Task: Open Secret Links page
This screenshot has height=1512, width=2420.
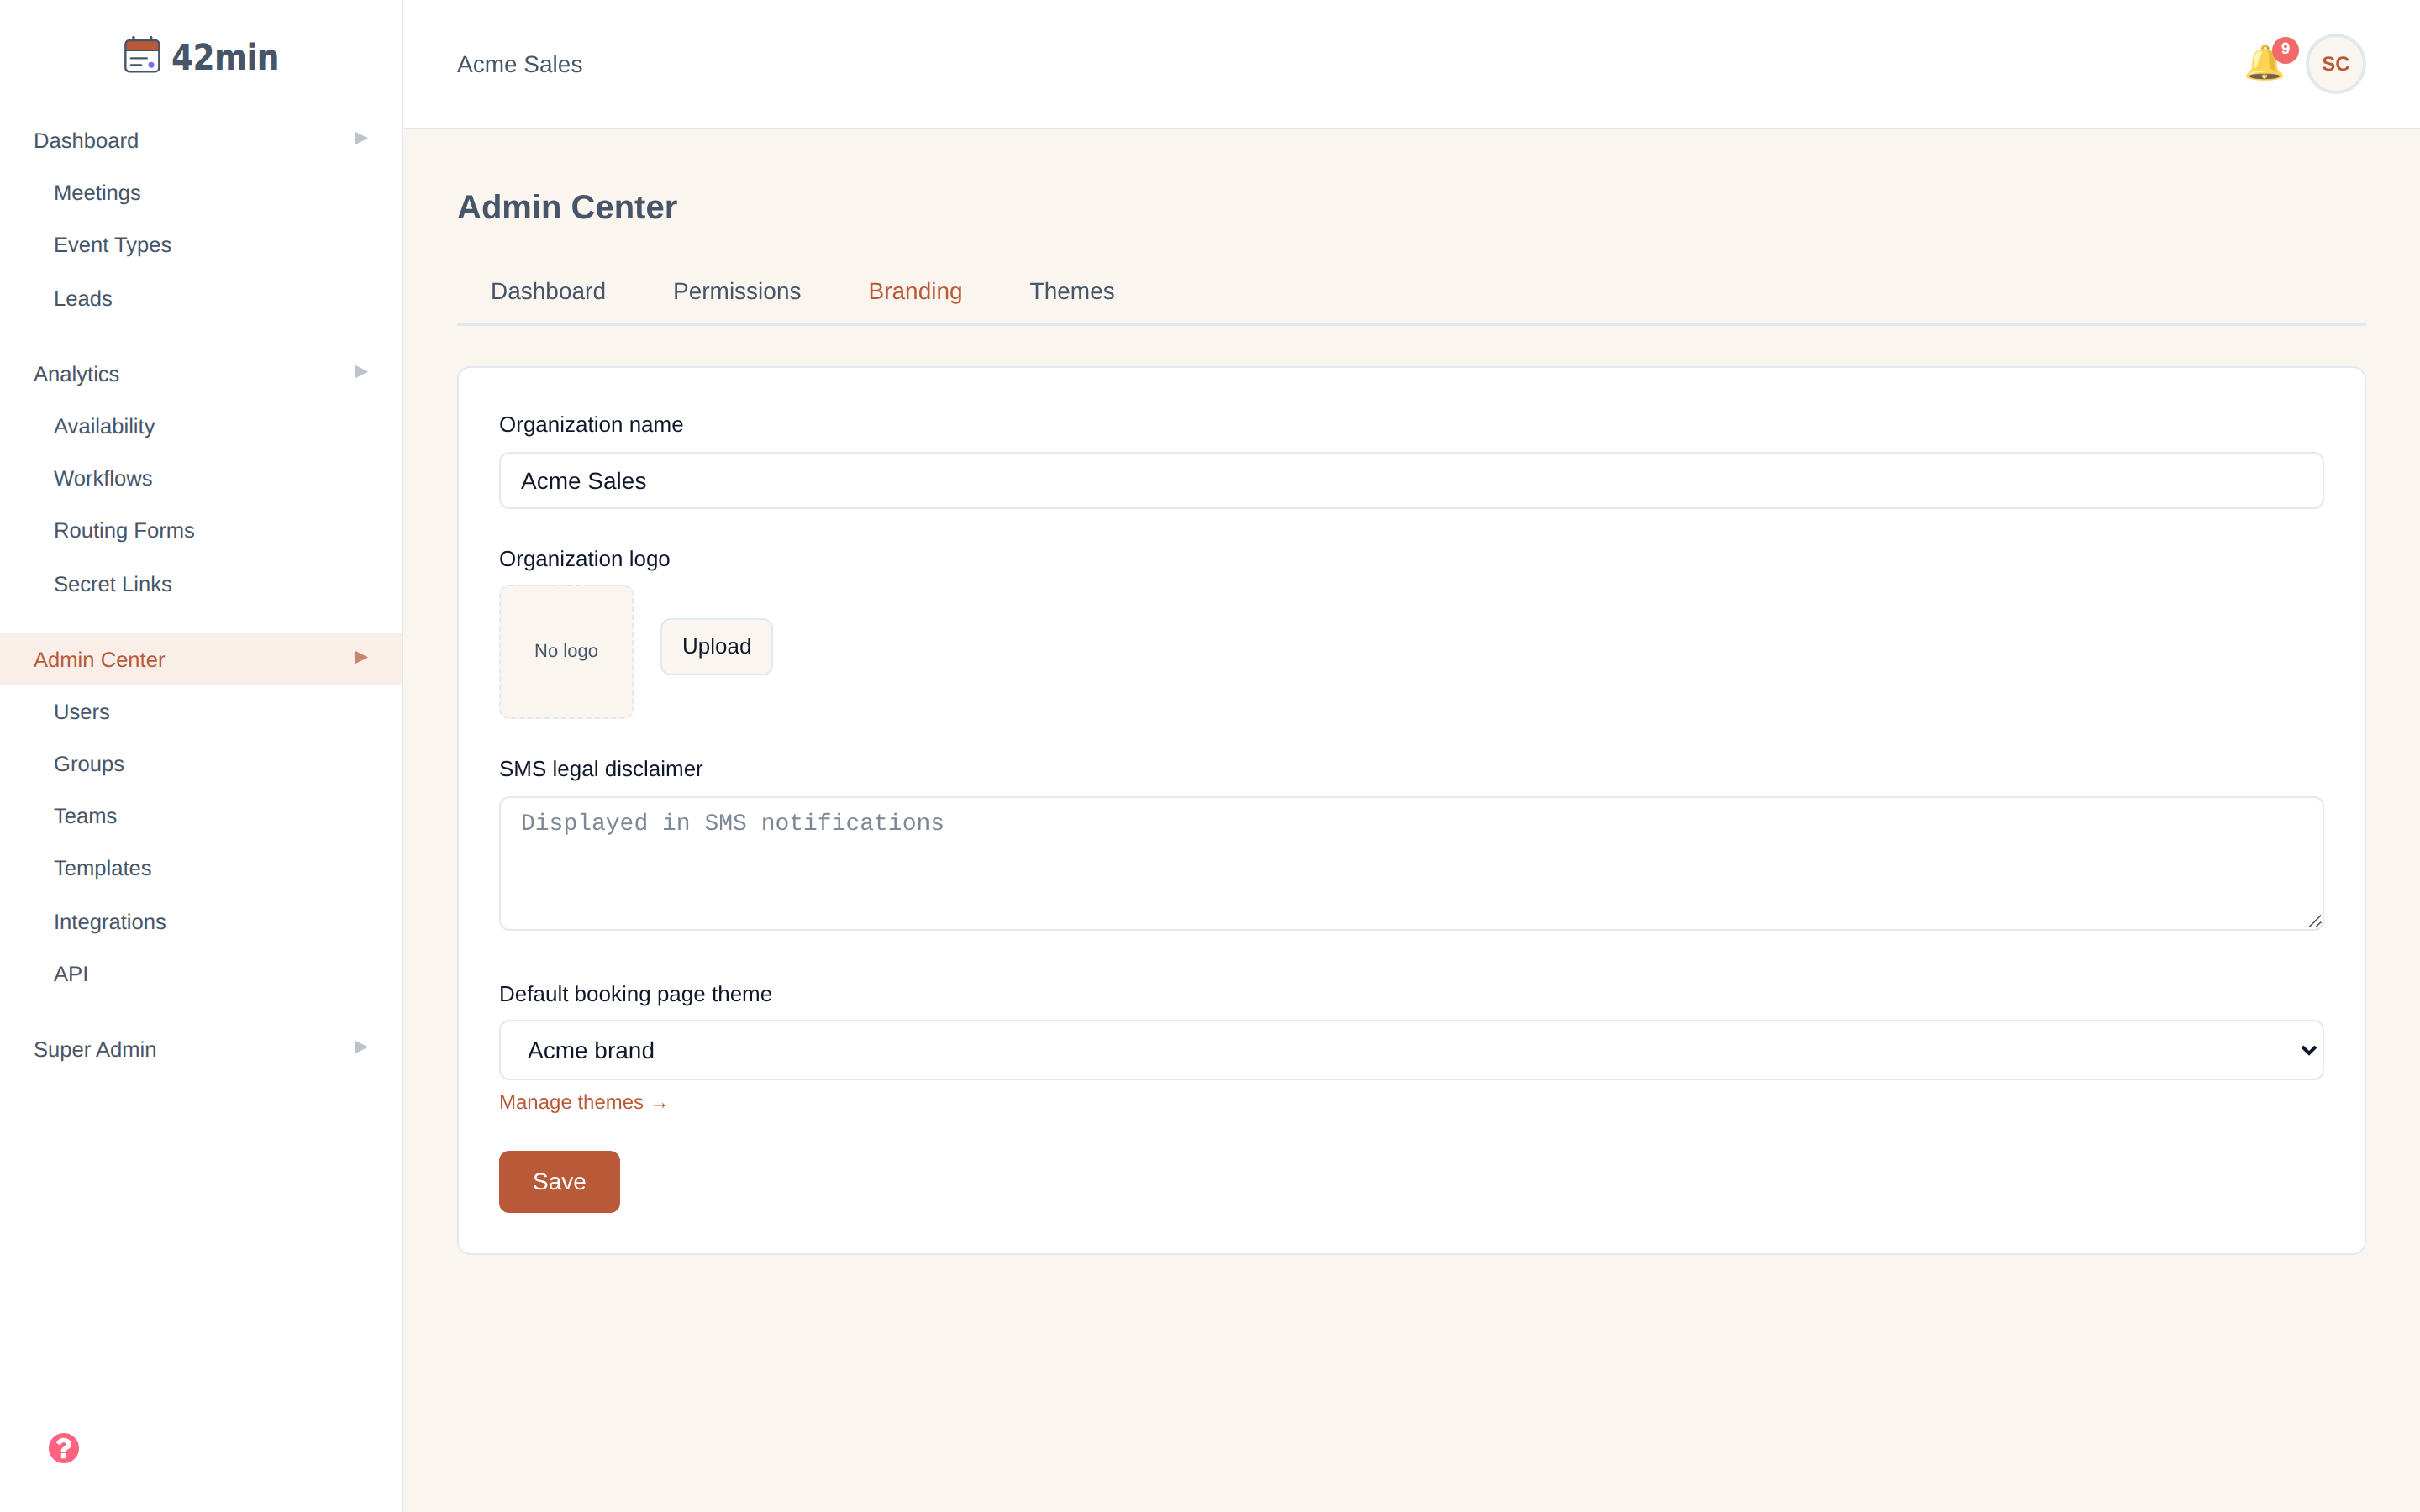Action: [113, 585]
